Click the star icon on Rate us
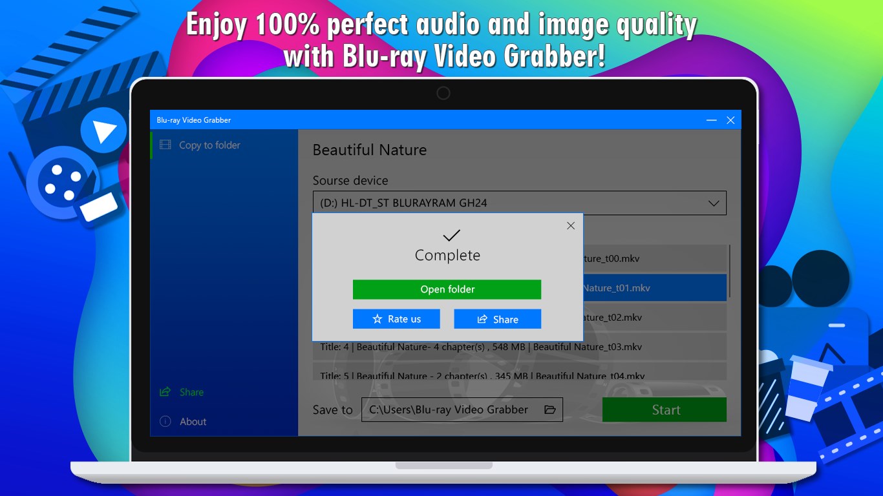Image resolution: width=883 pixels, height=496 pixels. [x=378, y=319]
